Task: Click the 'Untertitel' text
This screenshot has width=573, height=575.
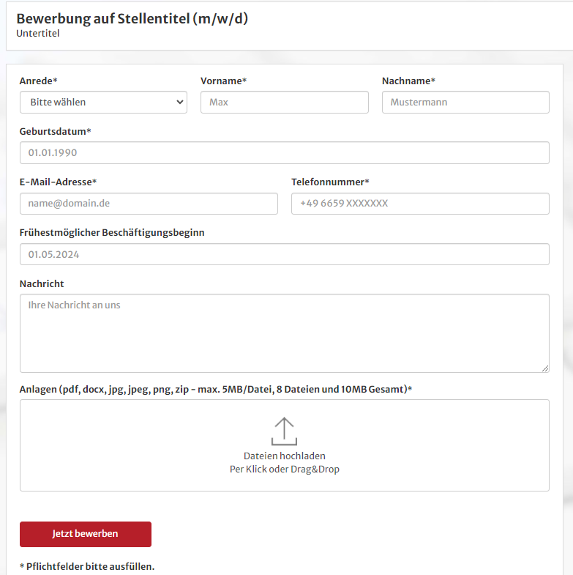Action: (38, 34)
